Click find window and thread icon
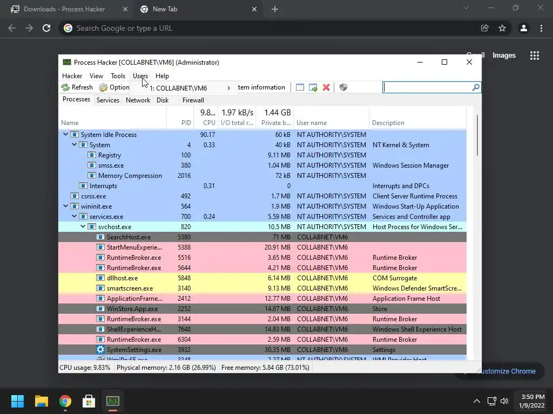 (313, 87)
